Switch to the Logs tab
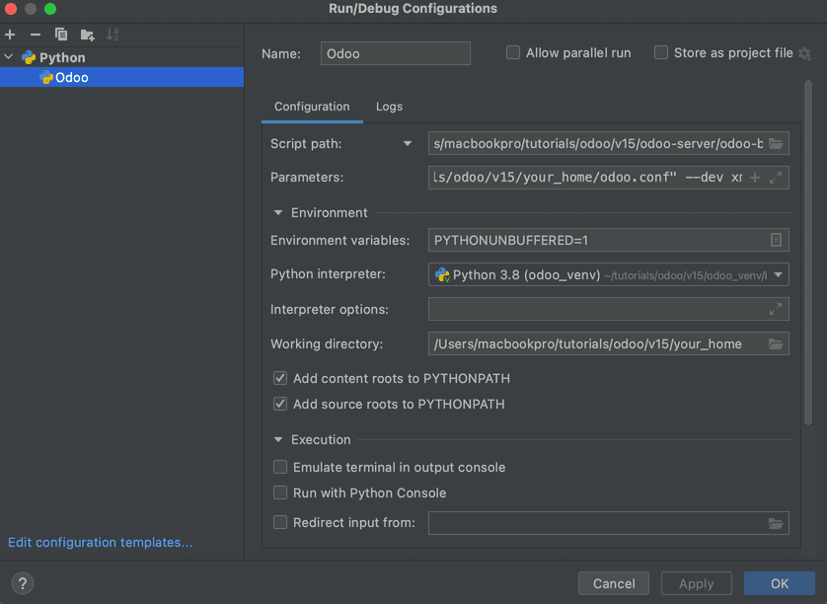Viewport: 827px width, 604px height. point(389,107)
